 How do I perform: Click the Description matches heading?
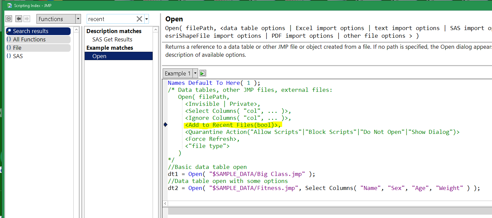(x=114, y=31)
